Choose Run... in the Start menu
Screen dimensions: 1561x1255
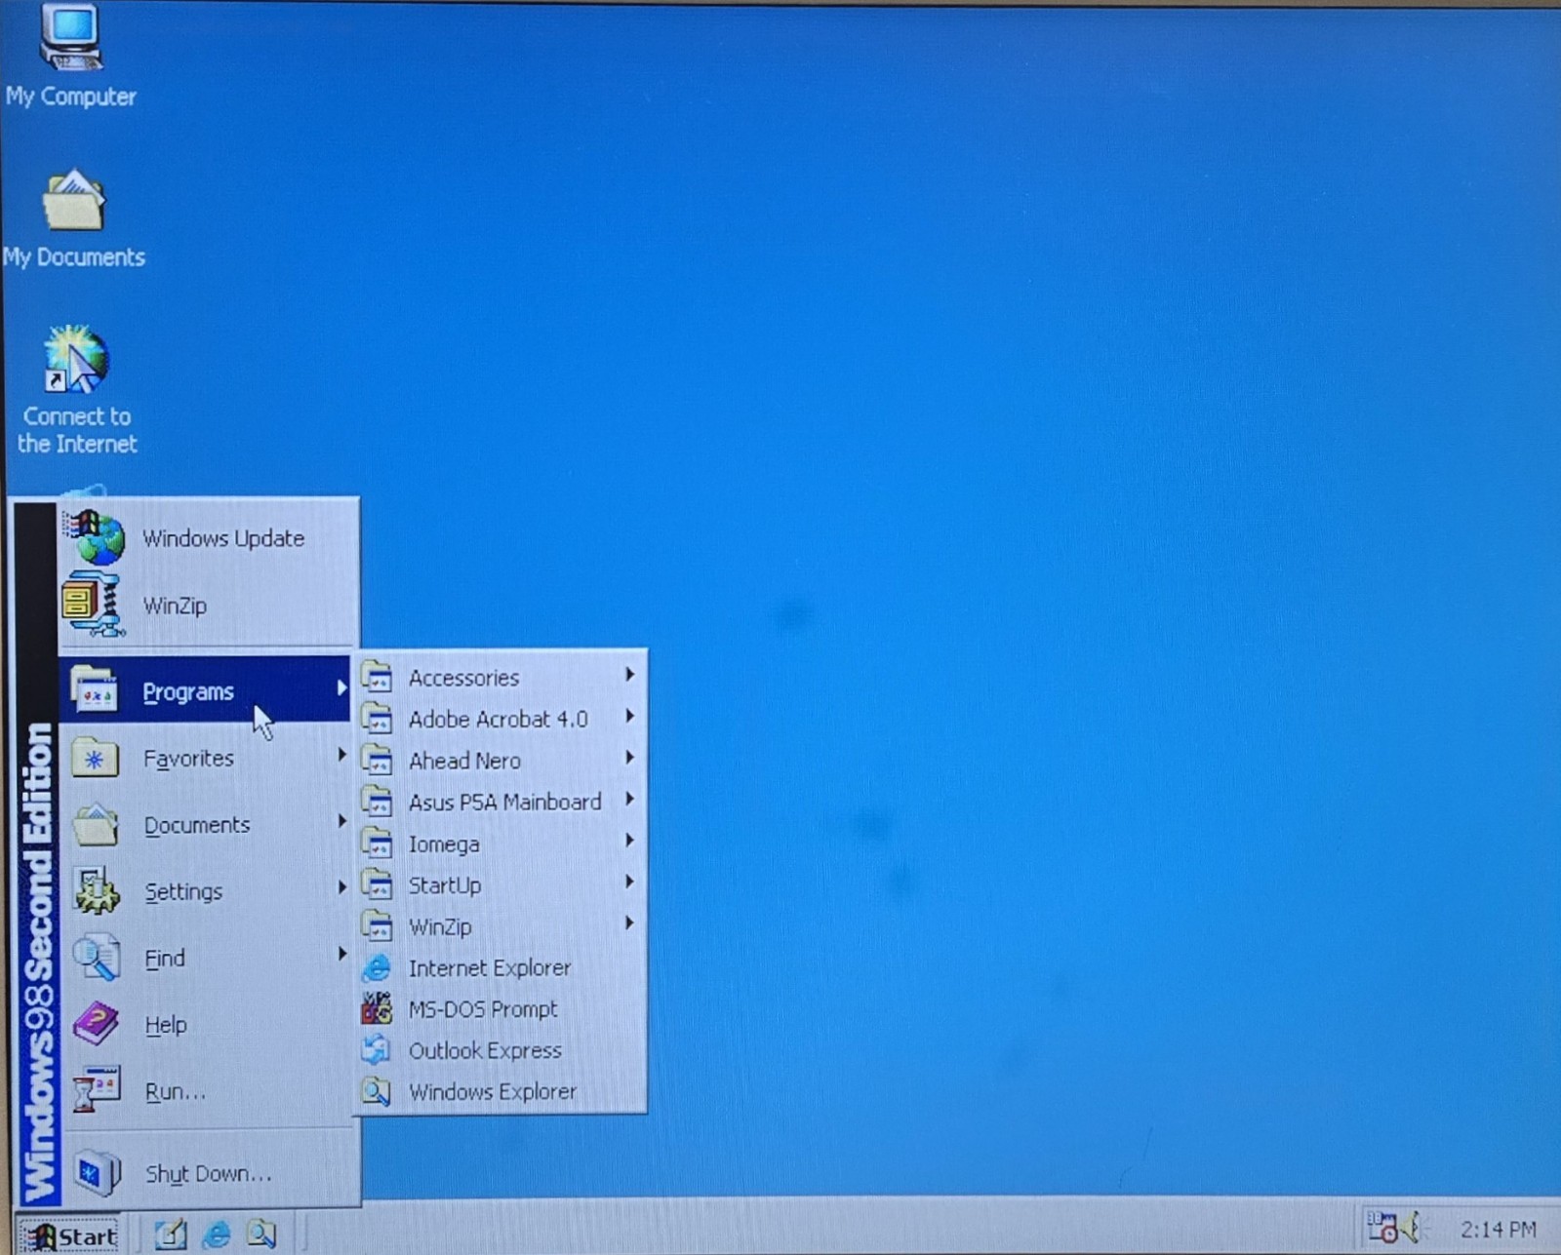[x=205, y=1091]
